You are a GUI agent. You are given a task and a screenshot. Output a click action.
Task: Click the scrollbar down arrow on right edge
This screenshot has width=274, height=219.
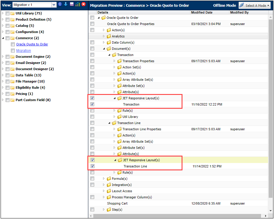[270, 211]
